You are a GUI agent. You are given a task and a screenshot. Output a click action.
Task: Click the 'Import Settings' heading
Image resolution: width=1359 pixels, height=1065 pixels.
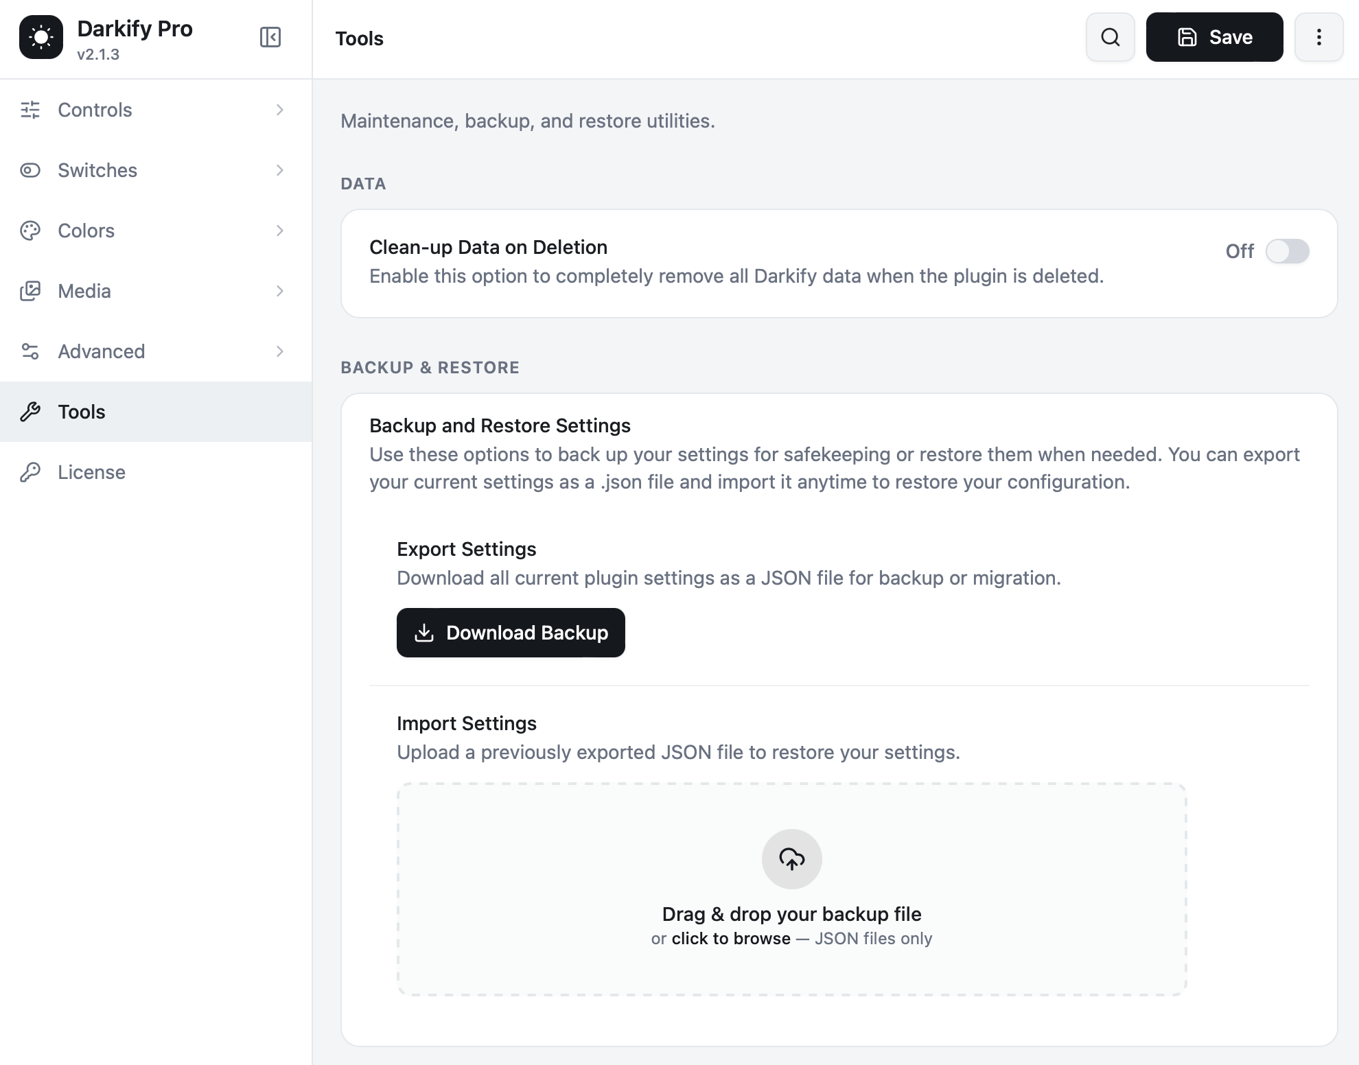coord(467,723)
